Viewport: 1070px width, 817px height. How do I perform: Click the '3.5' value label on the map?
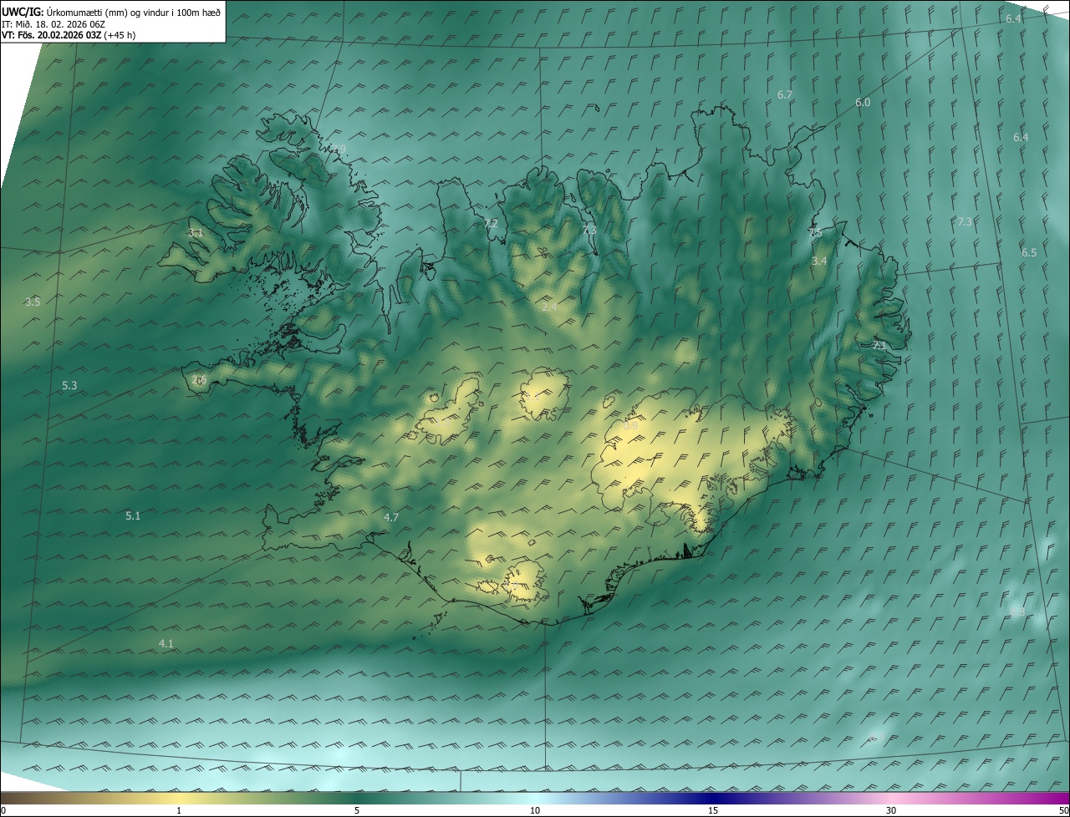[33, 302]
